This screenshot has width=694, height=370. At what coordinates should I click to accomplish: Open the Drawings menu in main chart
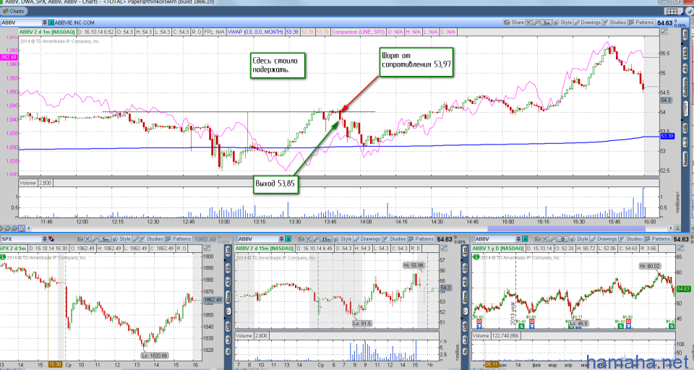click(x=587, y=22)
